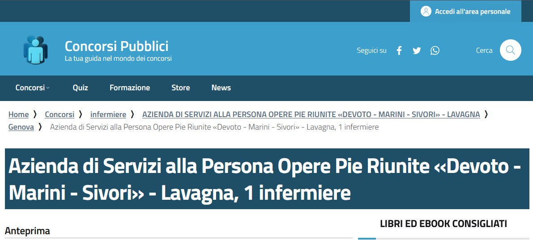The height and width of the screenshot is (240, 533).
Task: Open Concorsi breadcrumb link
Action: click(60, 114)
